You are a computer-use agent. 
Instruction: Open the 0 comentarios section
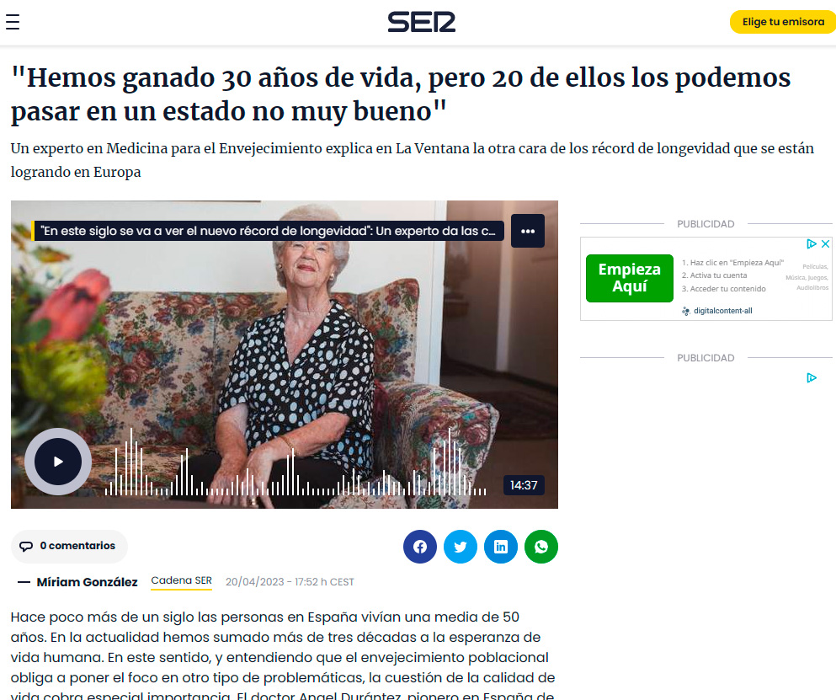point(69,547)
